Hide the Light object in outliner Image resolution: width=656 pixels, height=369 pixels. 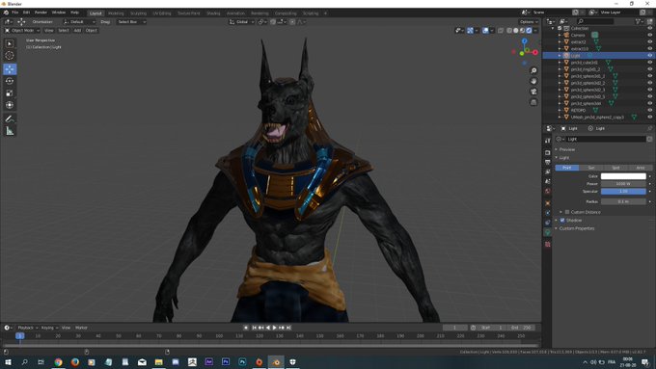pyautogui.click(x=649, y=56)
